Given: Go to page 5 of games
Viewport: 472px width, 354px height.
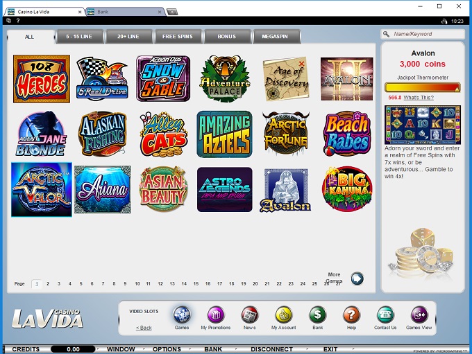Looking at the screenshot, I should click(81, 283).
